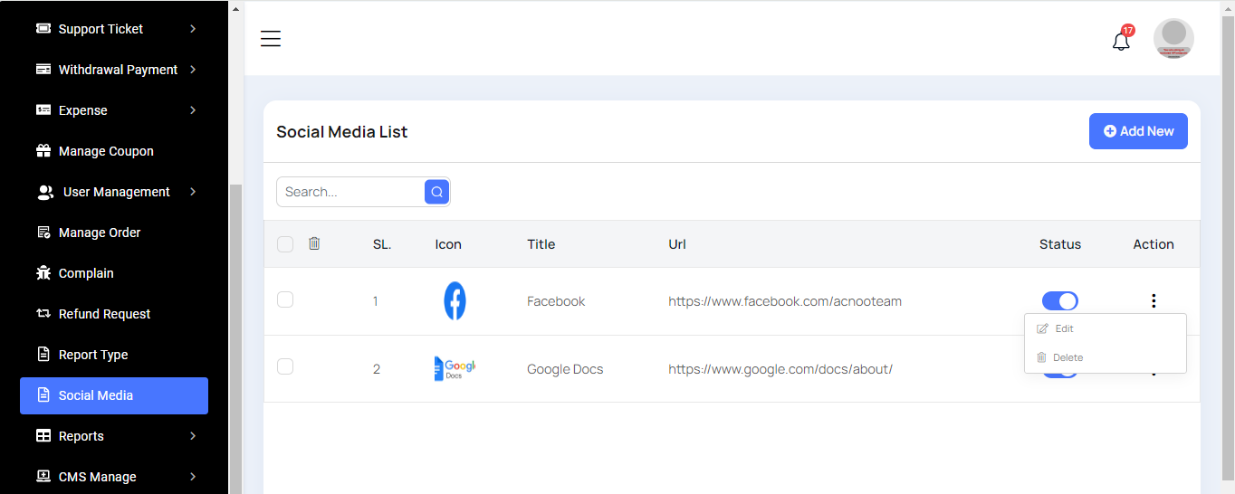Open the Facebook row three-dot action menu
Image resolution: width=1235 pixels, height=494 pixels.
tap(1153, 301)
